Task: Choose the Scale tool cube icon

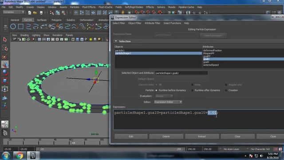Action: [5, 80]
